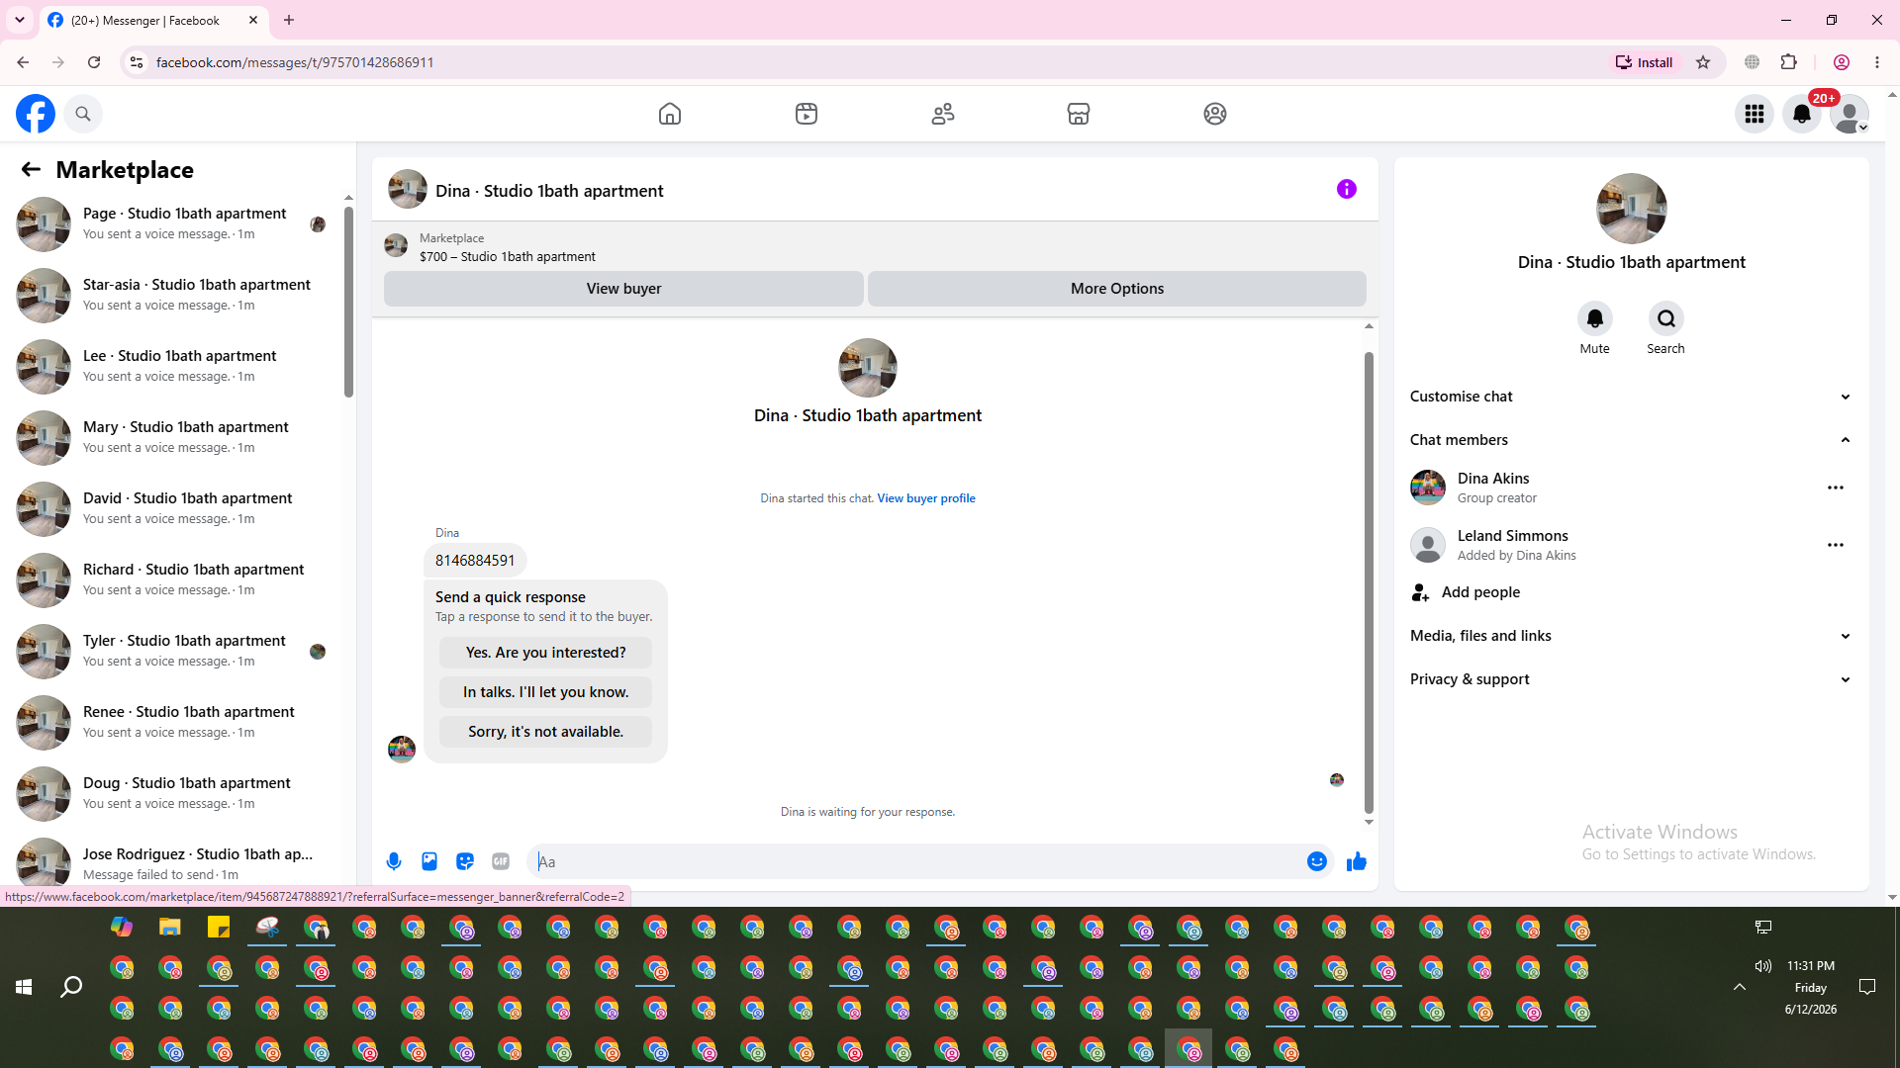Viewport: 1900px width, 1068px height.
Task: Record a voice clip with microphone icon
Action: (394, 861)
